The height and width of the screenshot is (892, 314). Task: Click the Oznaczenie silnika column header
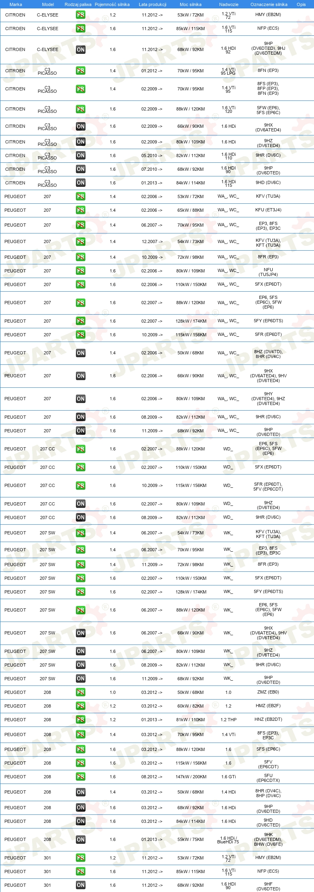[x=269, y=4]
